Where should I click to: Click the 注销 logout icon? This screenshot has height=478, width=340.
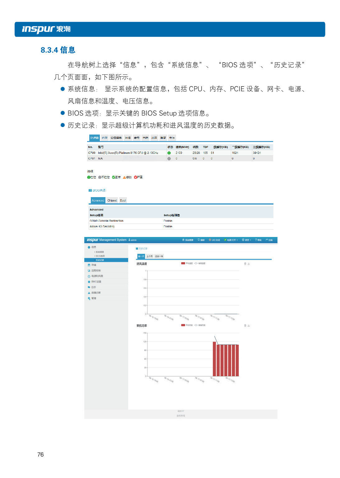pyautogui.click(x=267, y=240)
